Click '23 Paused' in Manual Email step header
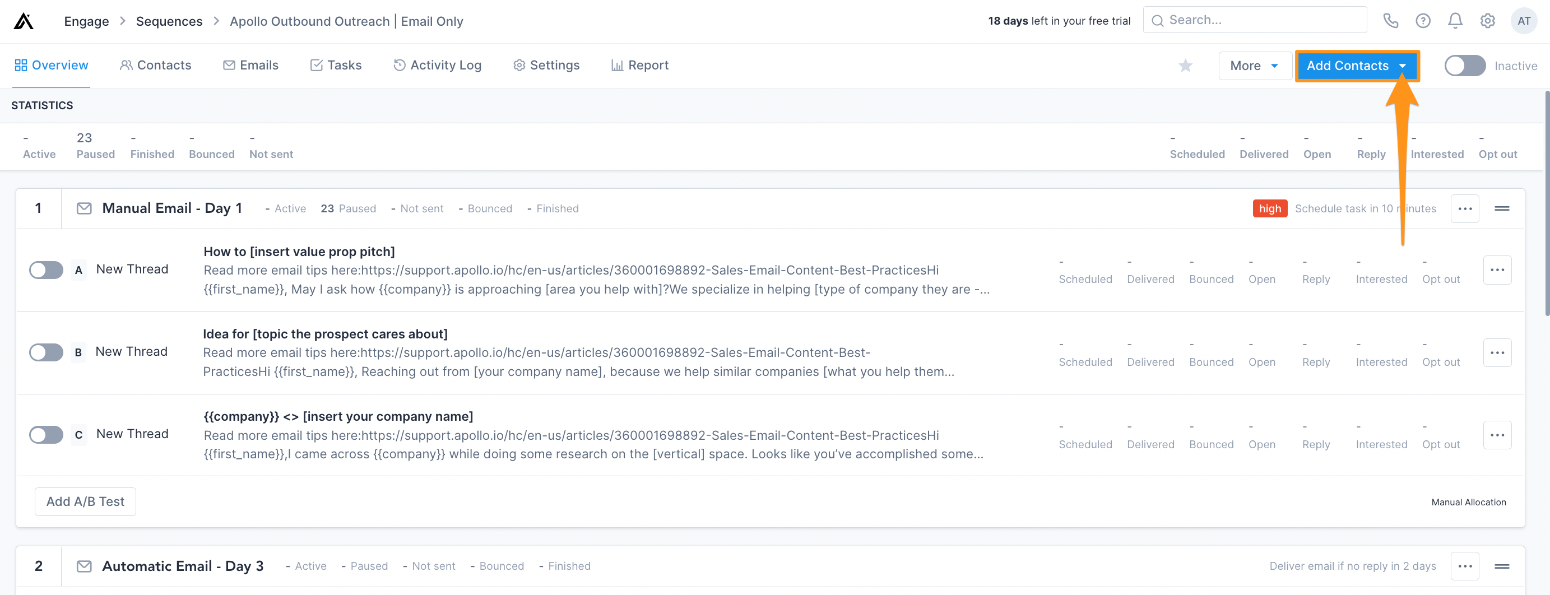 pyautogui.click(x=349, y=209)
